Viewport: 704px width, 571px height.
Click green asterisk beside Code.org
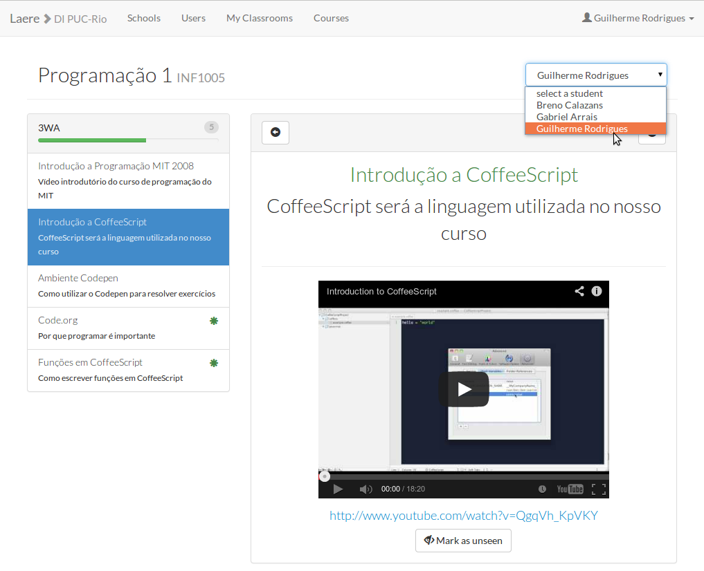tap(214, 321)
